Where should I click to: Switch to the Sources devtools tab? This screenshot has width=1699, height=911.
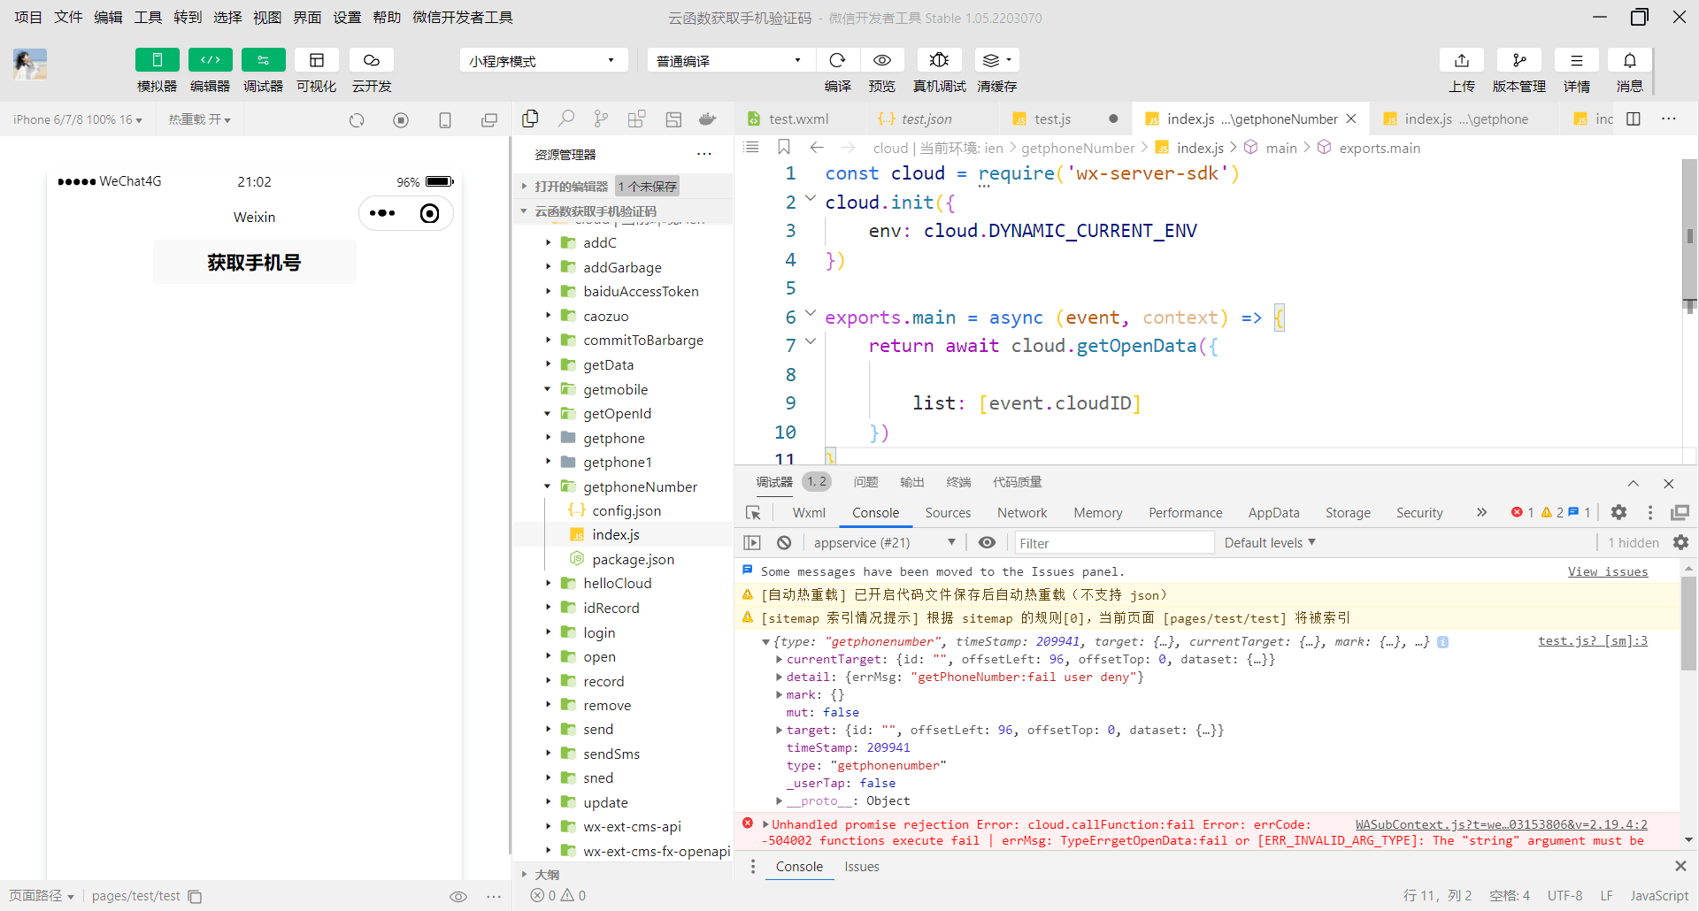[948, 513]
